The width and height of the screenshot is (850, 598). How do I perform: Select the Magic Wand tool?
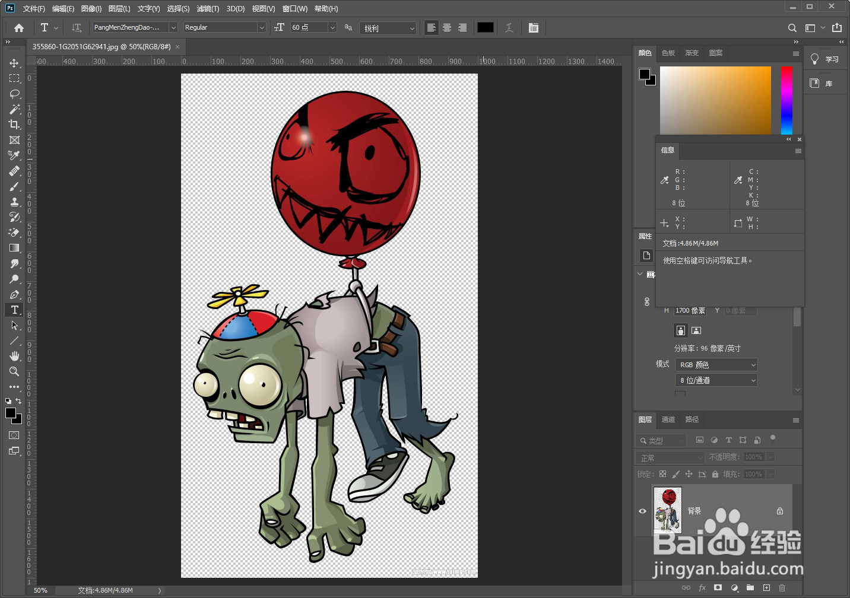tap(14, 109)
